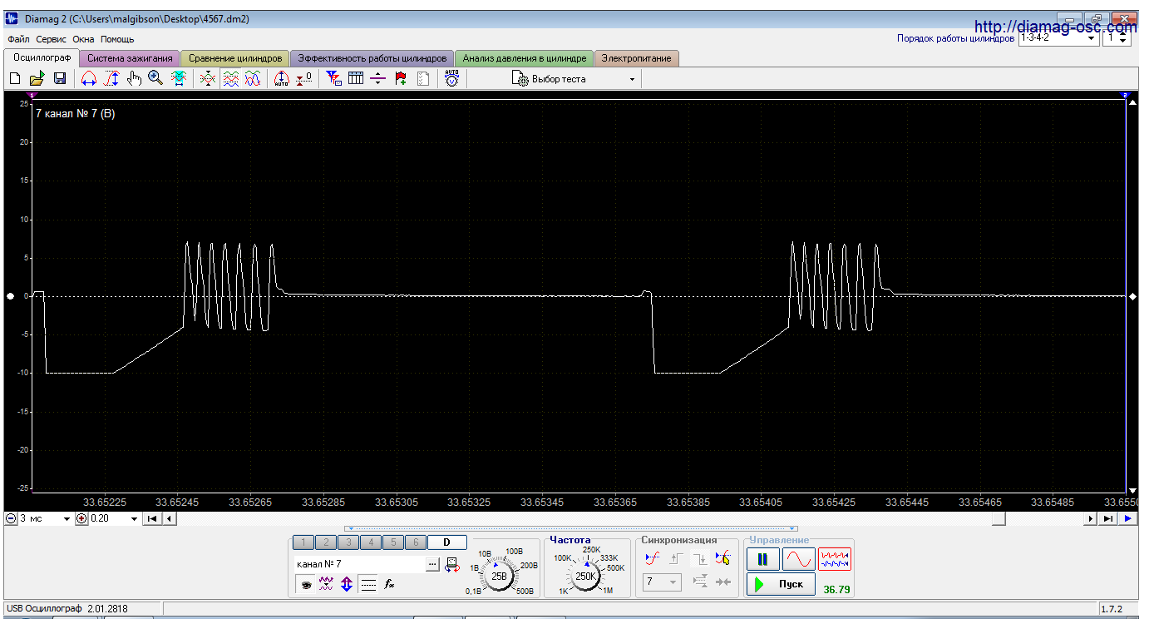Select channel button 6
The width and height of the screenshot is (1149, 619).
[x=416, y=542]
